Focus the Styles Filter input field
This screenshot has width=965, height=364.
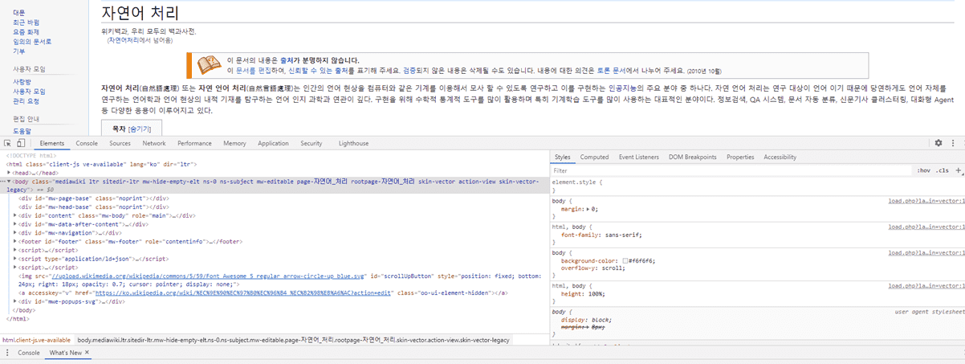click(x=731, y=170)
